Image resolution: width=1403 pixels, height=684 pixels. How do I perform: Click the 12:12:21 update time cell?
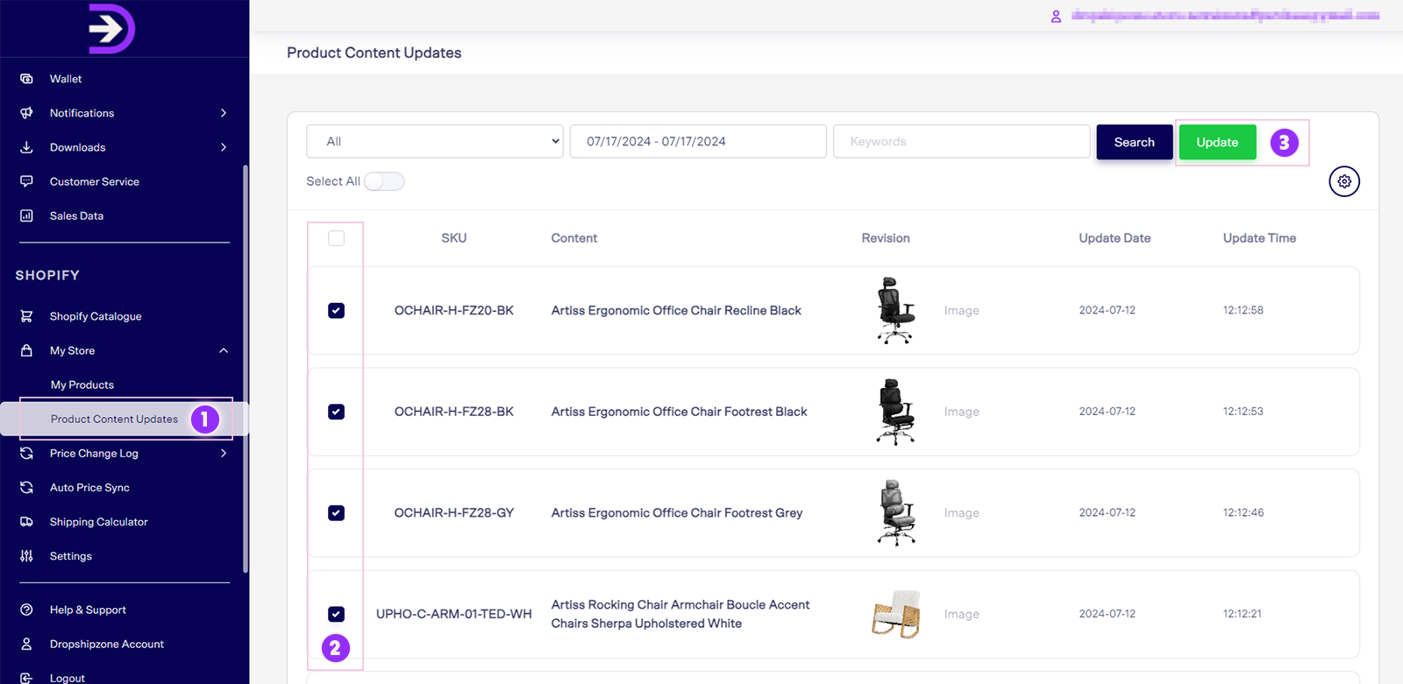click(1243, 614)
